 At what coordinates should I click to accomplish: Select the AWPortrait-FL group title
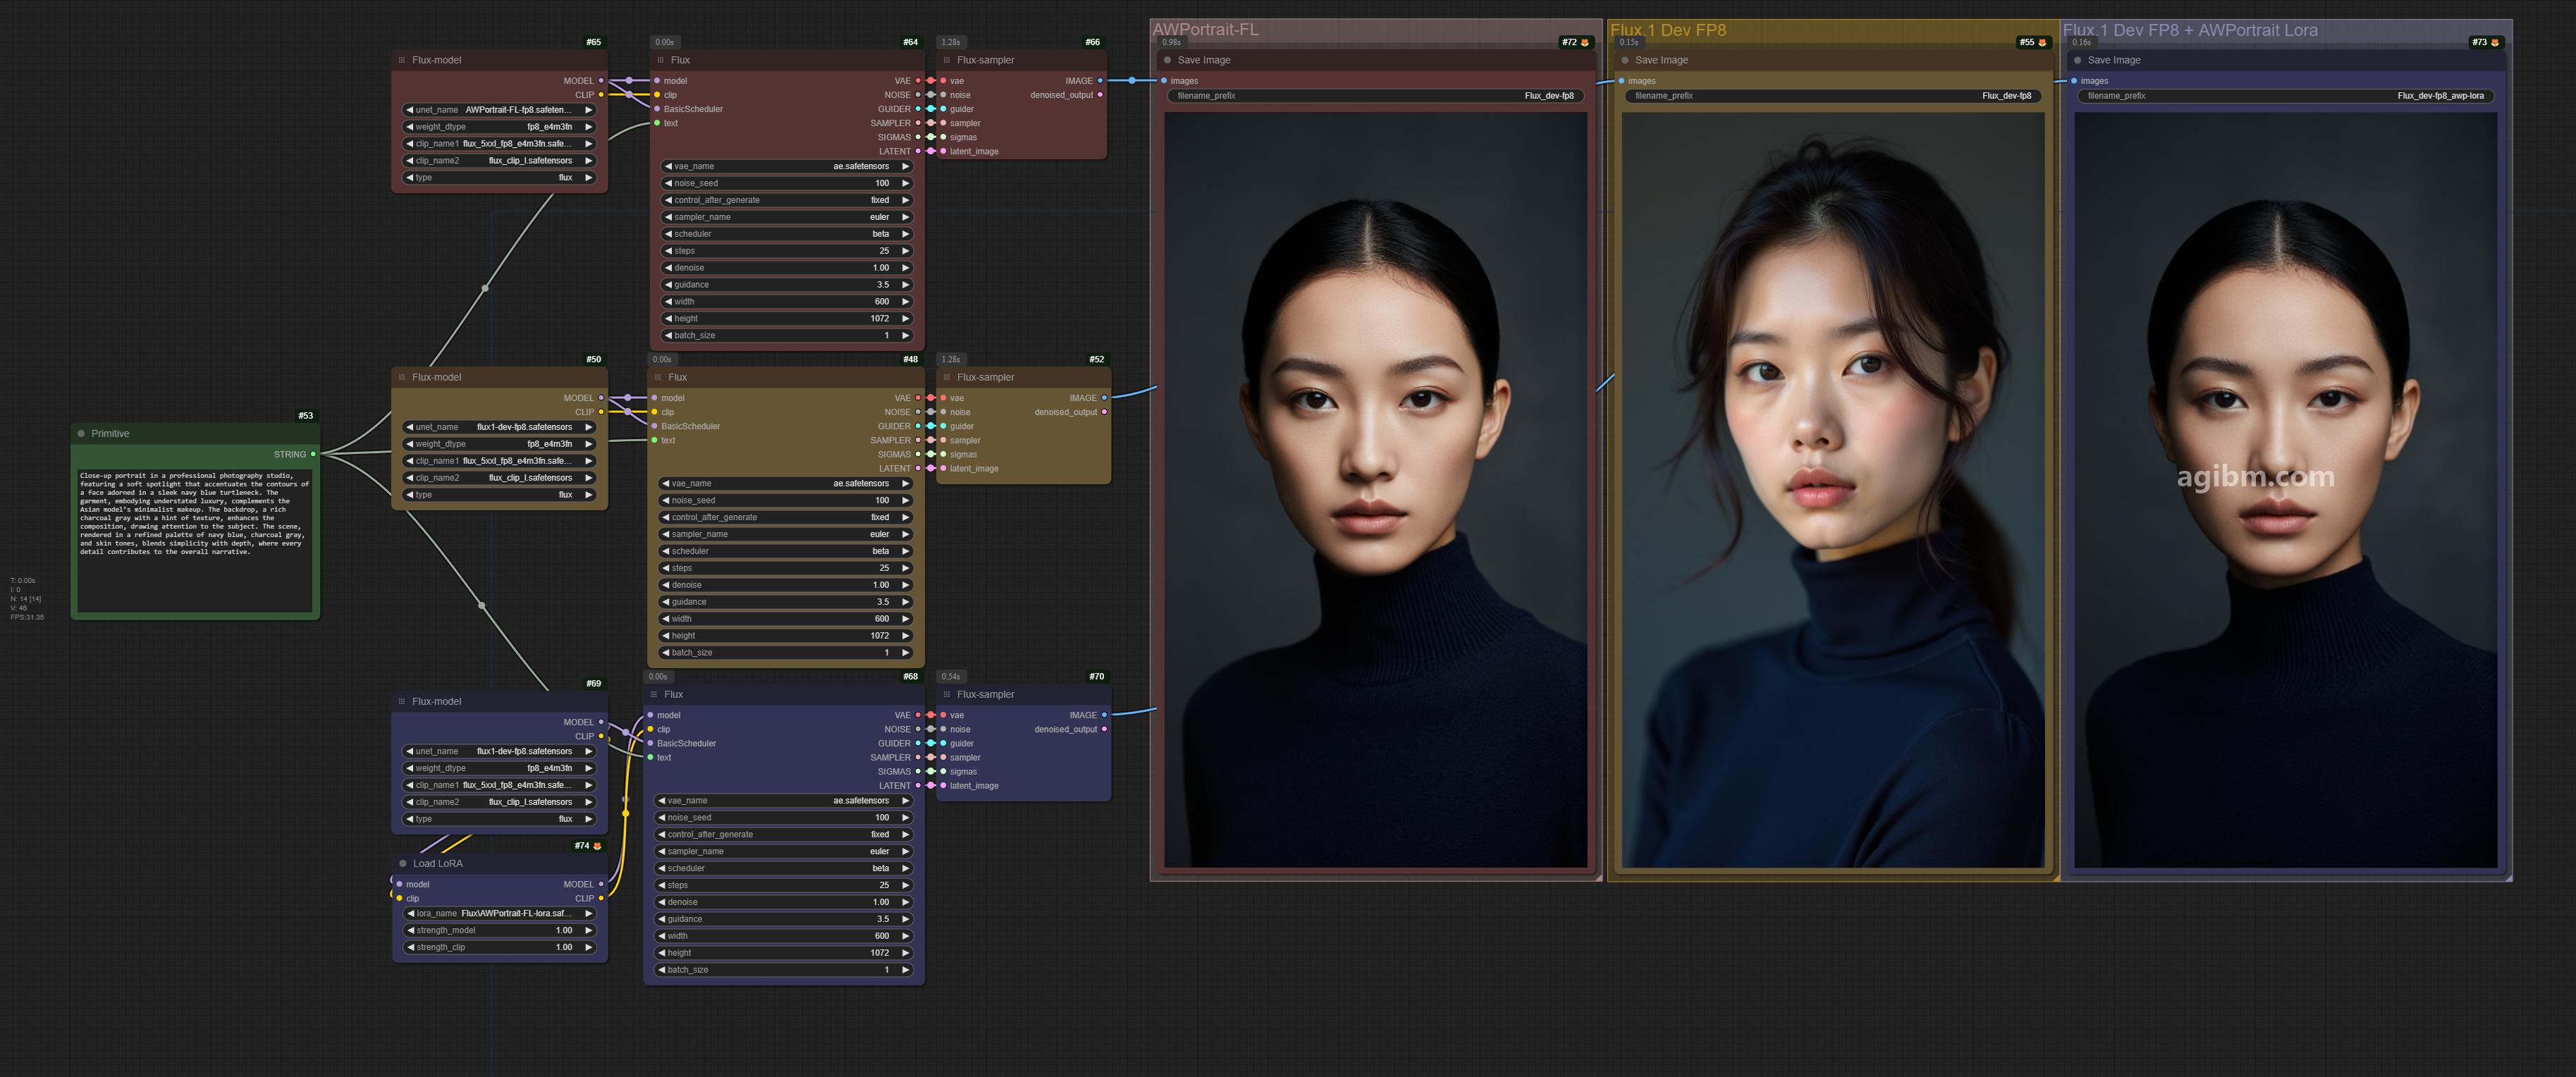point(1205,30)
